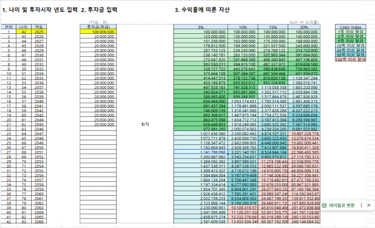Screen dimensions: 375x228
Task: Select the yellow age cell showing 42
Action: click(x=23, y=32)
